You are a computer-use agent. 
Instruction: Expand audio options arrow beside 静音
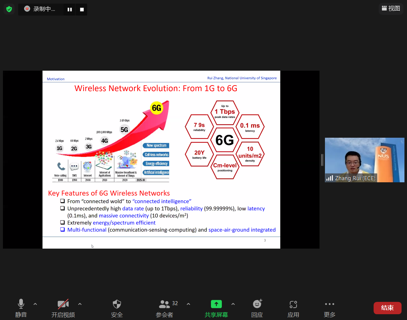[35, 304]
